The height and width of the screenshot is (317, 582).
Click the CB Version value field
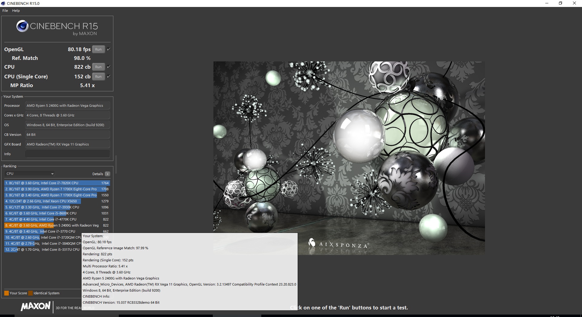point(67,135)
